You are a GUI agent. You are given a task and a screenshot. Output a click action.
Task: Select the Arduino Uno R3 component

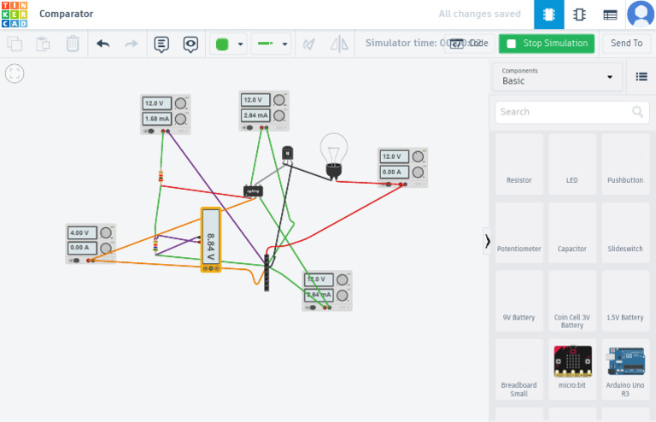point(625,370)
